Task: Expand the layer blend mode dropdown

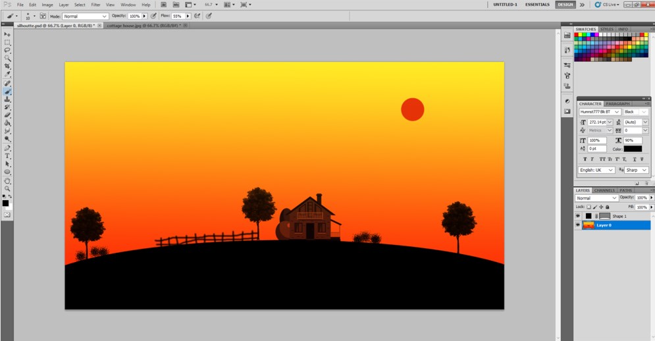Action: tap(596, 198)
